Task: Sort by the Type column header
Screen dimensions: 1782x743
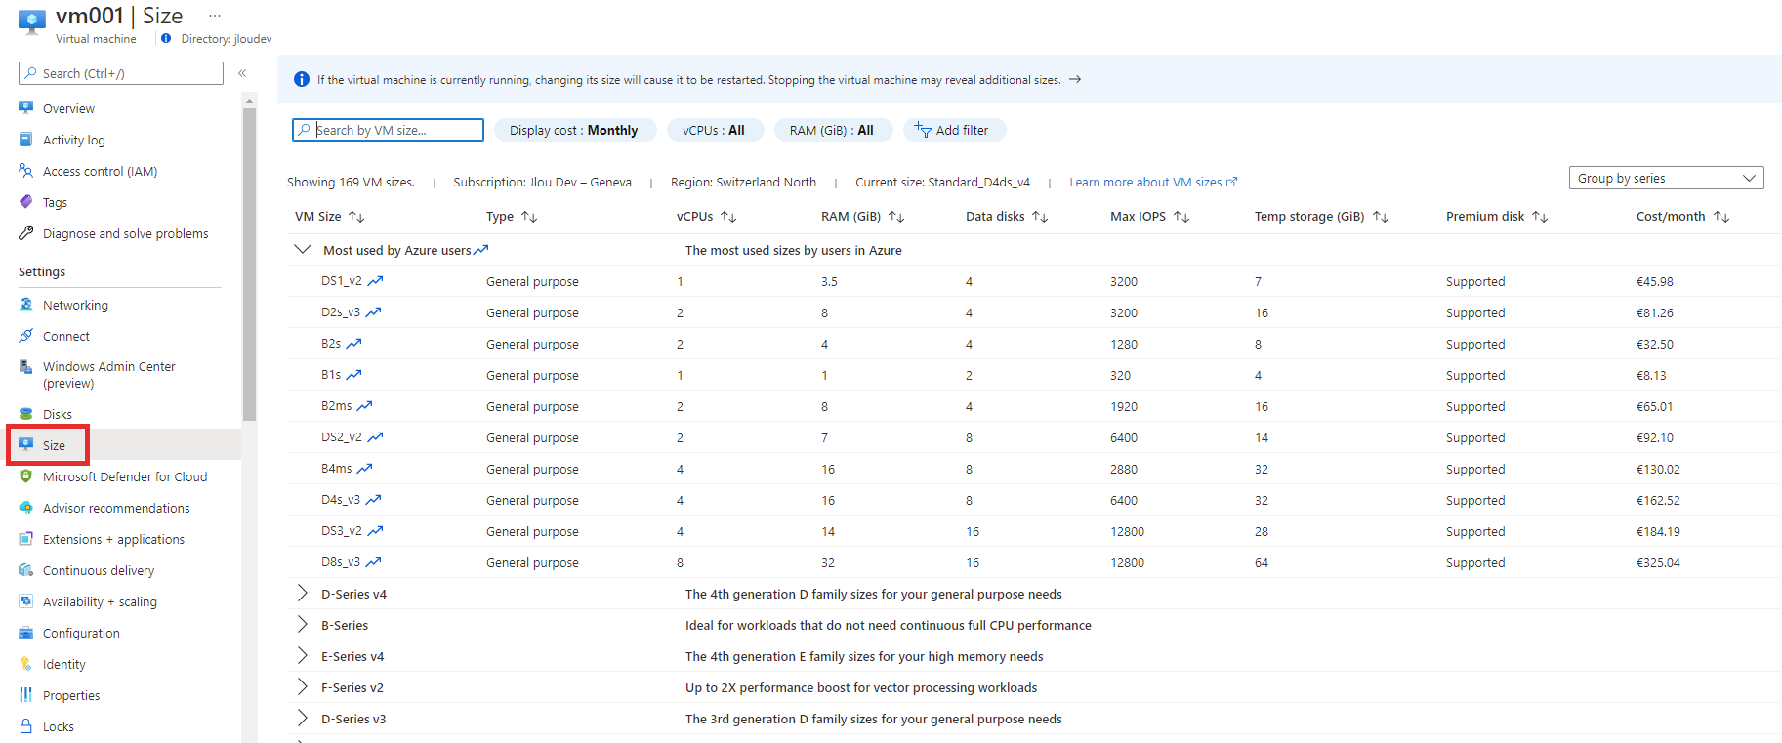Action: [512, 217]
